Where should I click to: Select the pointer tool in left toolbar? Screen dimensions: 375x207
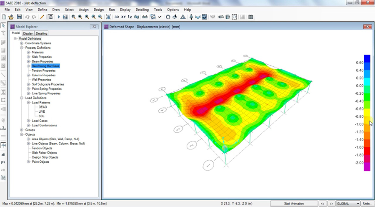coord(3,26)
